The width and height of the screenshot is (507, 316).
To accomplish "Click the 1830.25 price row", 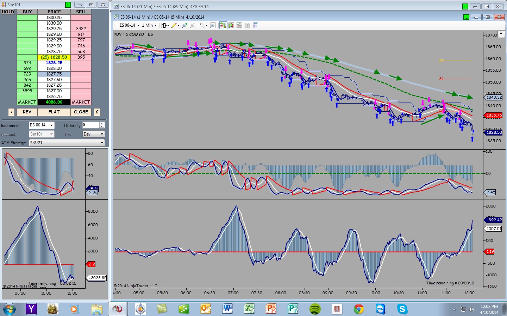I will pos(54,18).
